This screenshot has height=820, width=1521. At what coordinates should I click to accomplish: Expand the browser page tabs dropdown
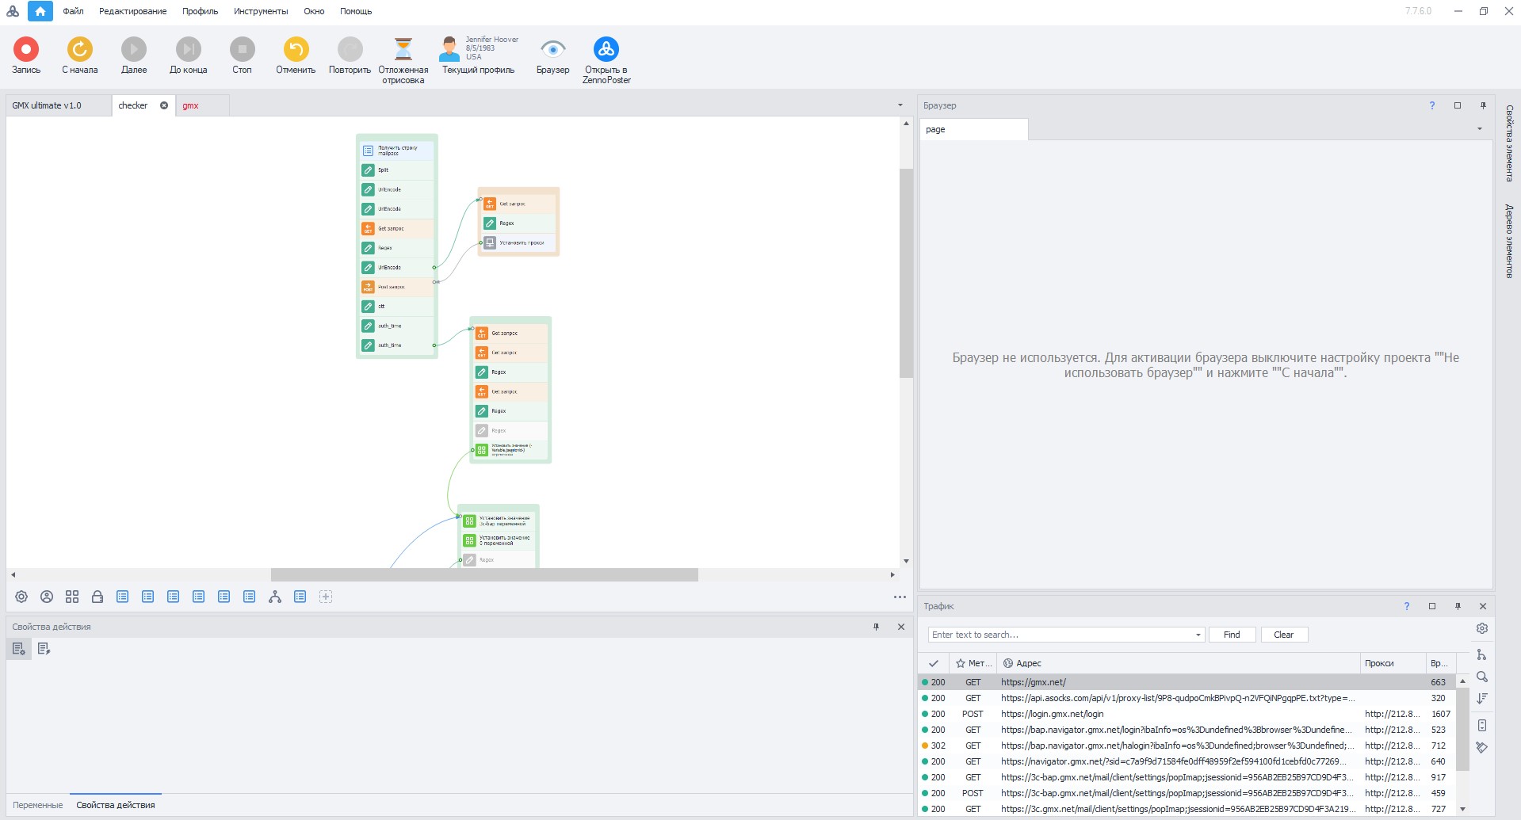click(x=1479, y=129)
